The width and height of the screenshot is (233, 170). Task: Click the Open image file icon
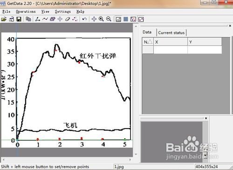(x=4, y=19)
